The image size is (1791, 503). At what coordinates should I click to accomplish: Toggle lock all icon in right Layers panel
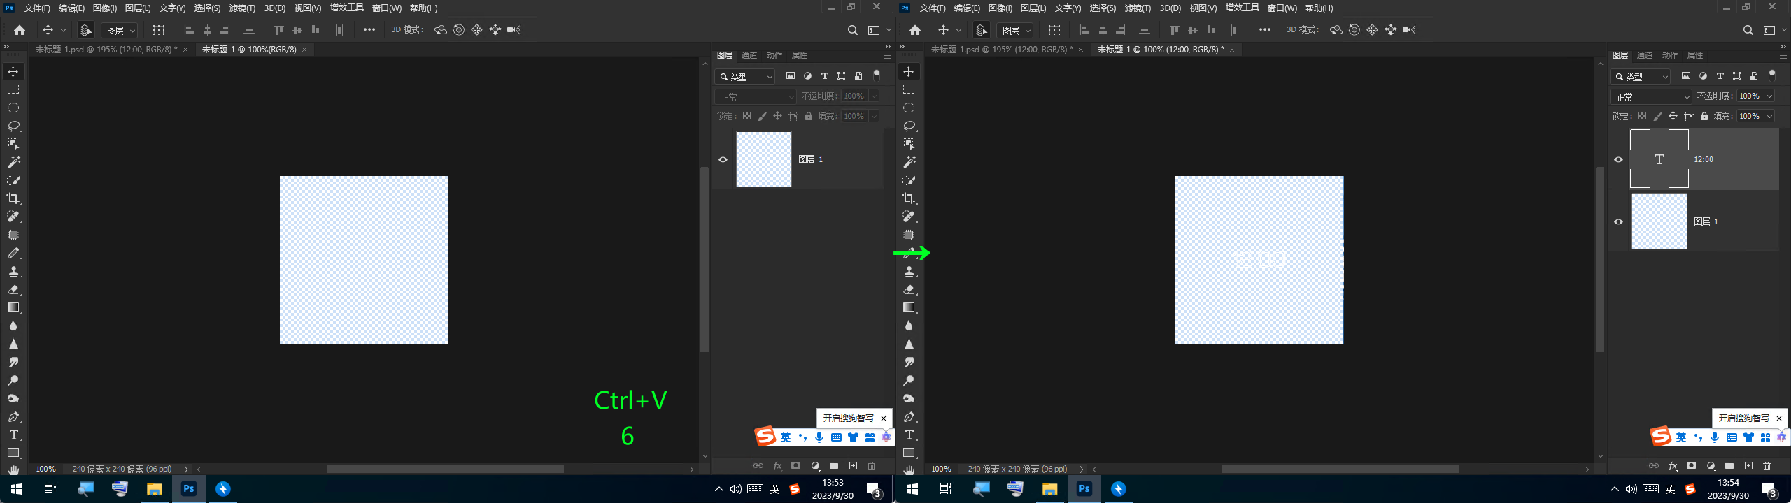(x=1704, y=116)
